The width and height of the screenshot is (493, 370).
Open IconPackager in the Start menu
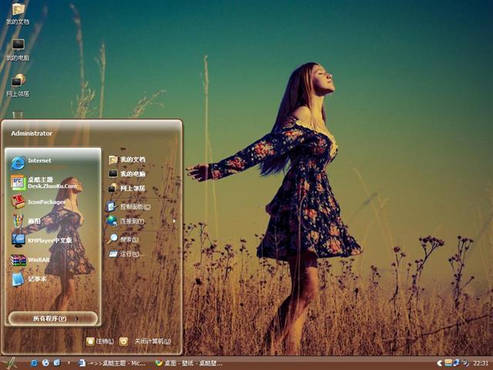[x=46, y=202]
